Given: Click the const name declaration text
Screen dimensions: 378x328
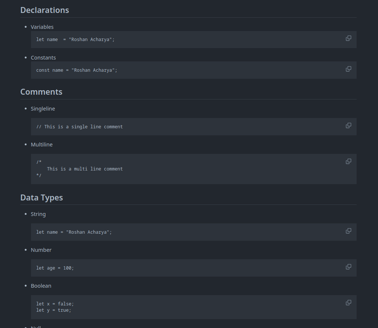Looking at the screenshot, I should pos(76,70).
